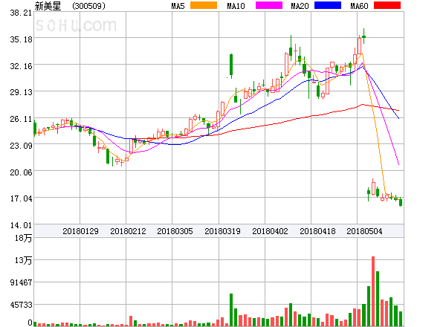Click date label 20180212

point(128,231)
